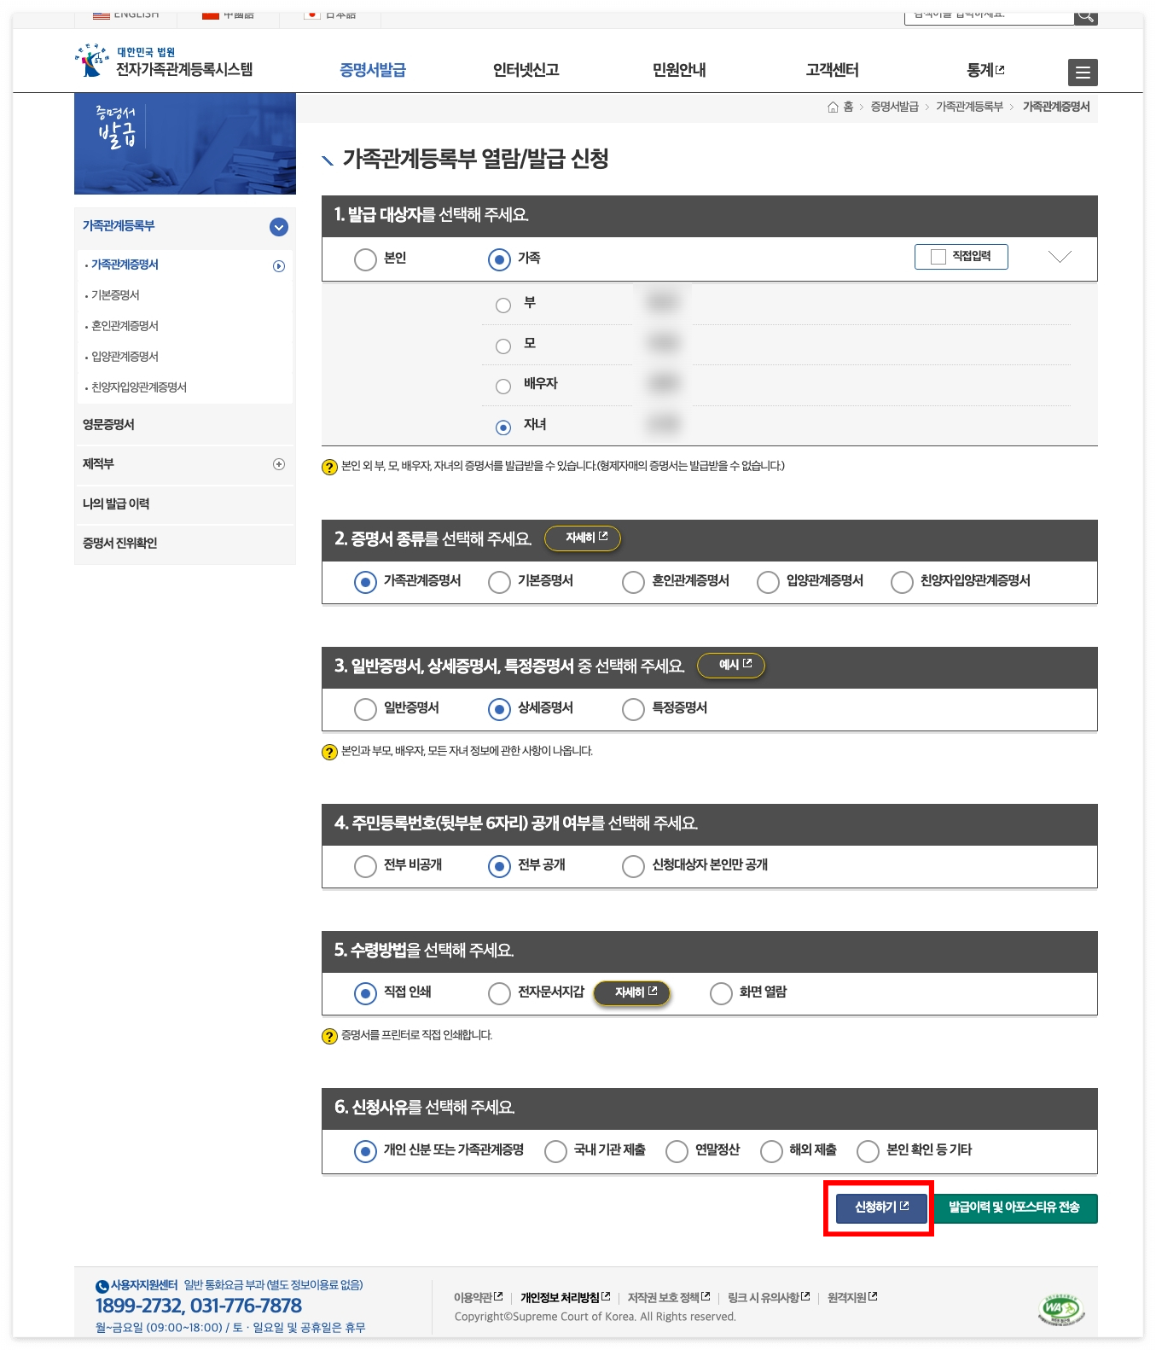Open 증명서 진위확인 in sidebar
Screen dimensions: 1156x1350
119,544
